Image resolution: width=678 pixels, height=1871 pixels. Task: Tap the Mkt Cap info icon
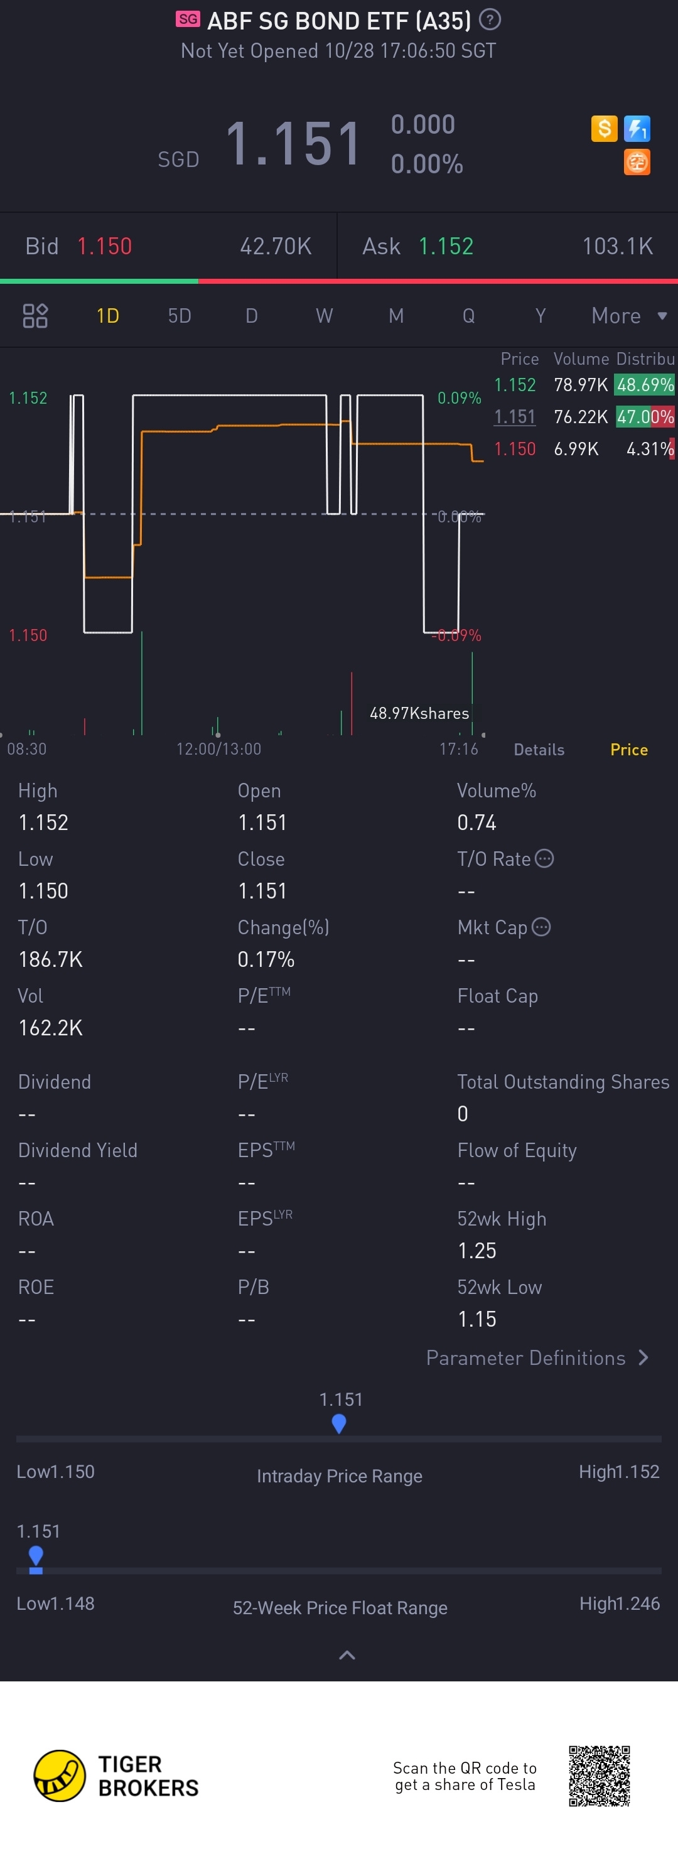click(x=542, y=927)
